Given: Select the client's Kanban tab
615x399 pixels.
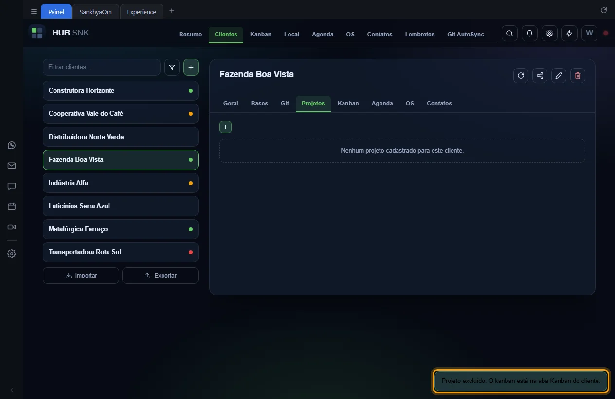Looking at the screenshot, I should (x=348, y=104).
